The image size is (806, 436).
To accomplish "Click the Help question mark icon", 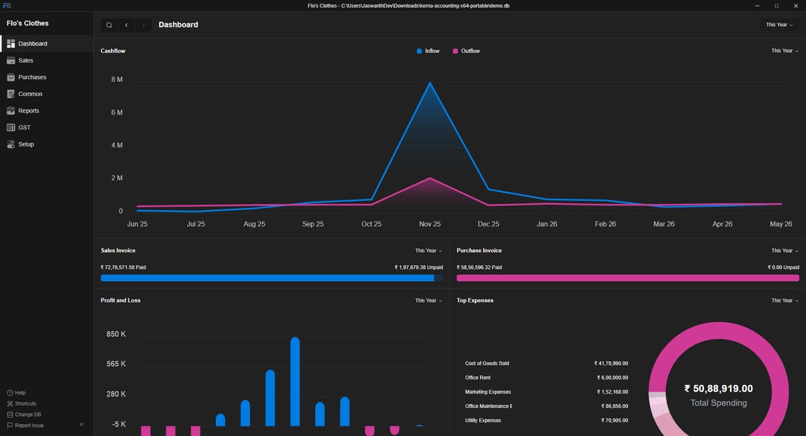I will coord(9,392).
